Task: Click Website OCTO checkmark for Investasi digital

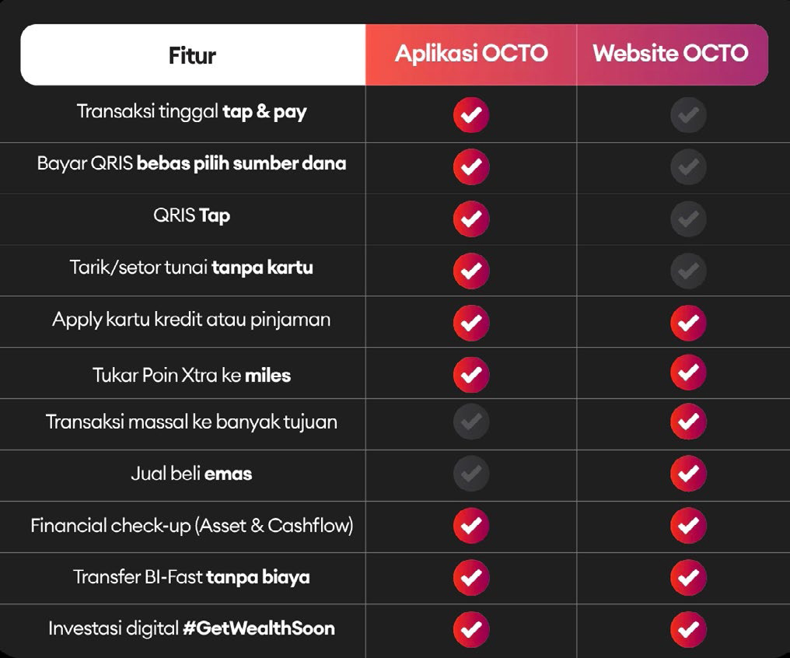Action: (688, 628)
